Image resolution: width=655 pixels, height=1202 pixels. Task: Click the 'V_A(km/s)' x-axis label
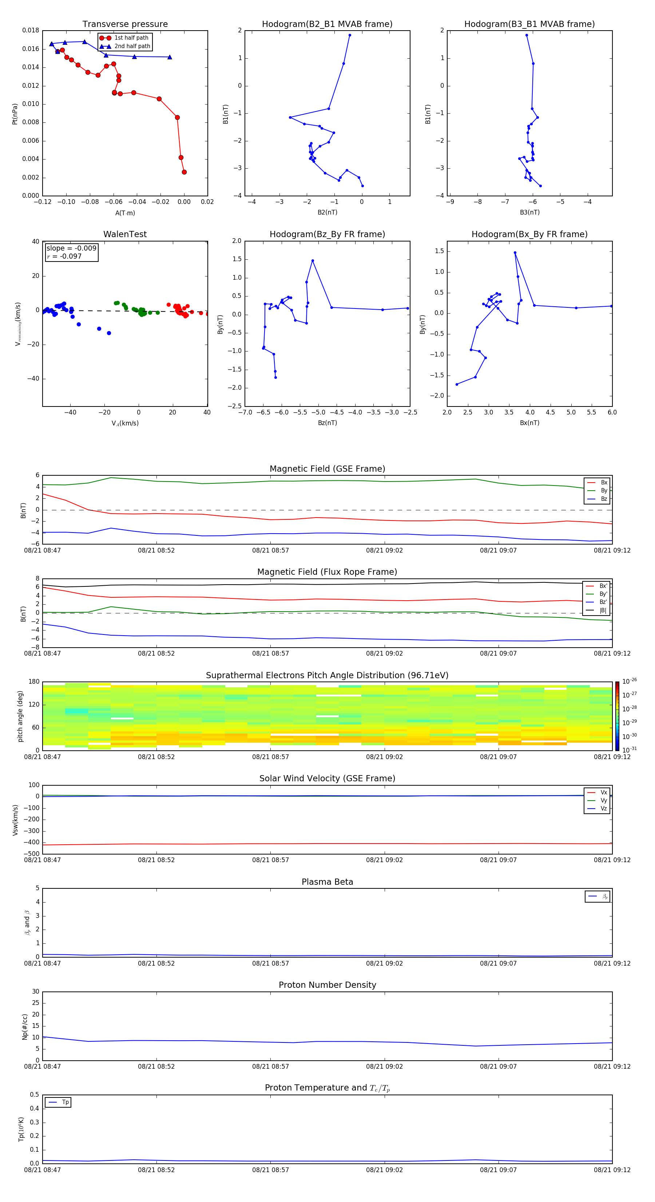(x=125, y=423)
